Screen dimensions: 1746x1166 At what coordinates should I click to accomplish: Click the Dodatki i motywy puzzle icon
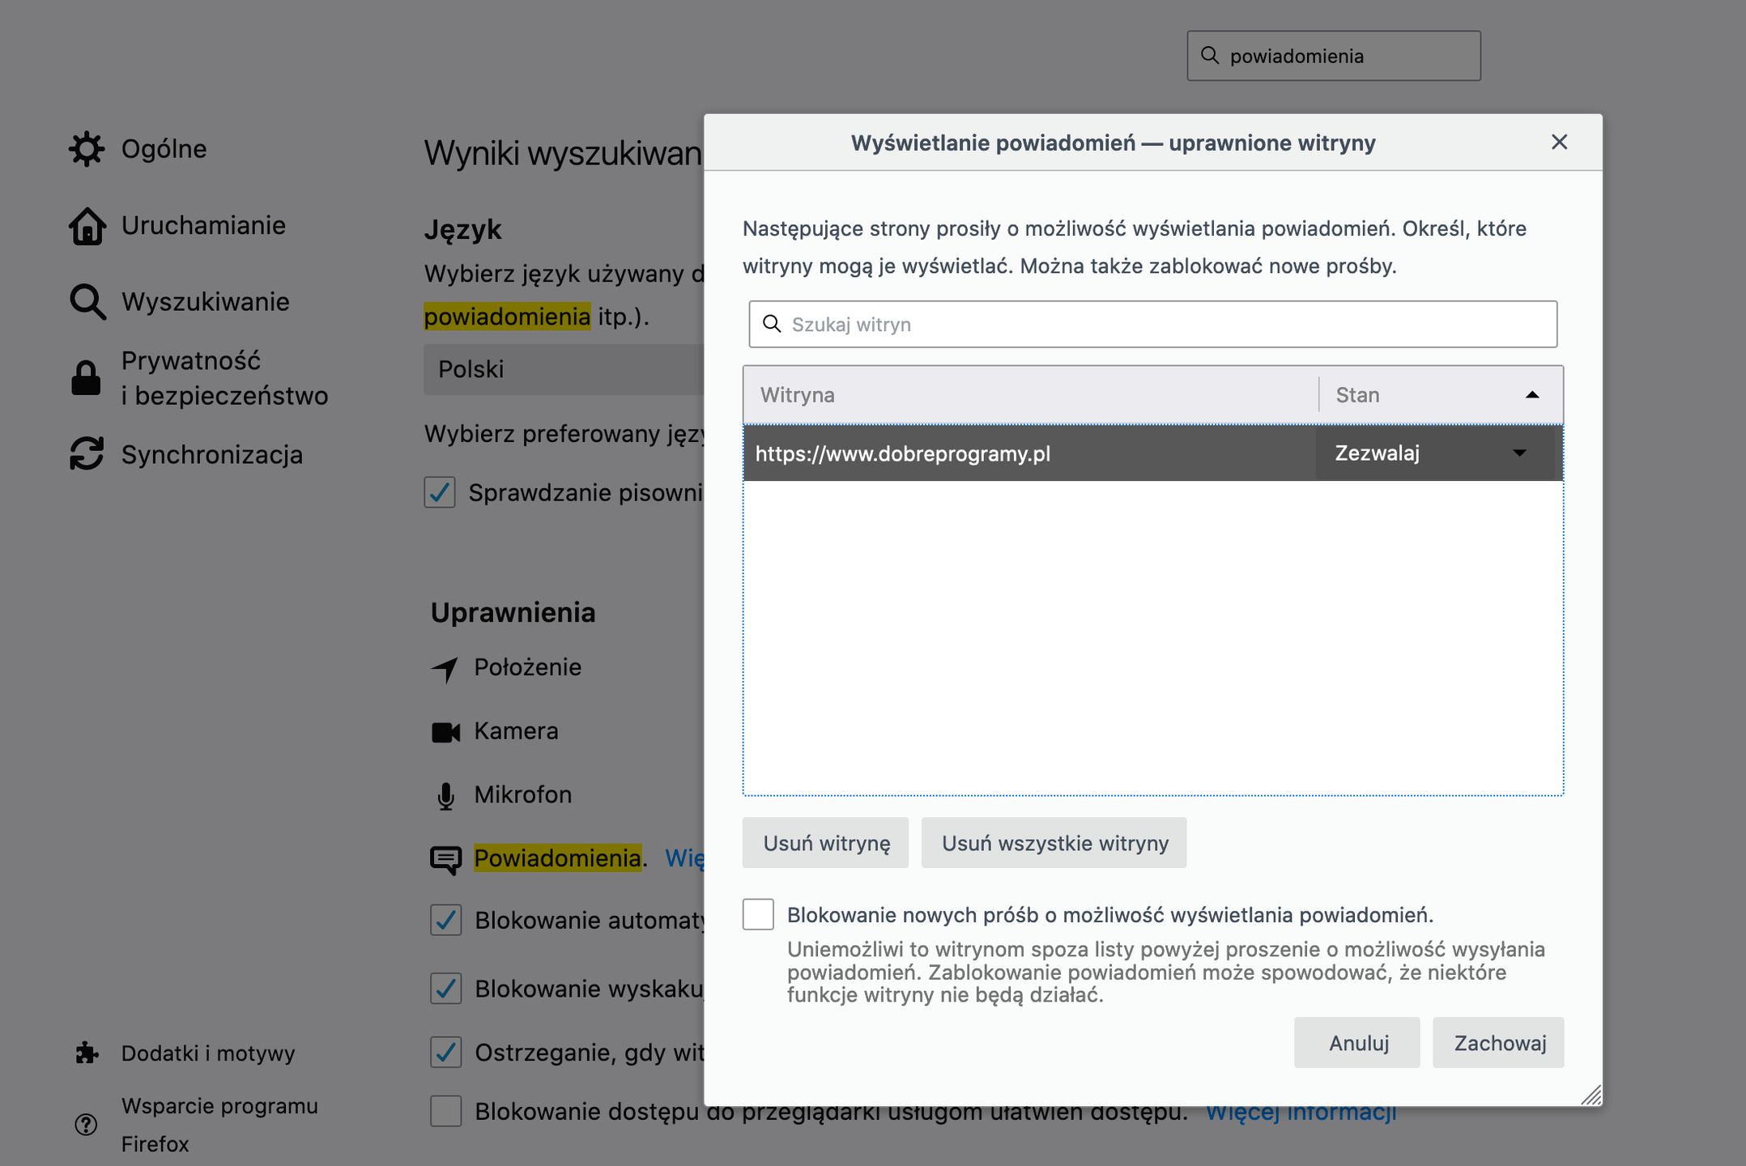coord(87,1053)
